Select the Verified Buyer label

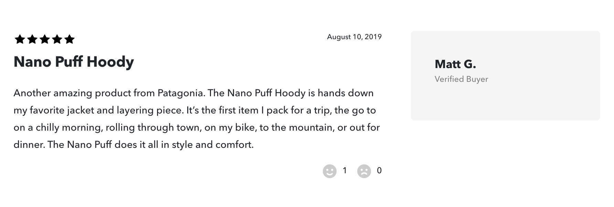(x=462, y=79)
